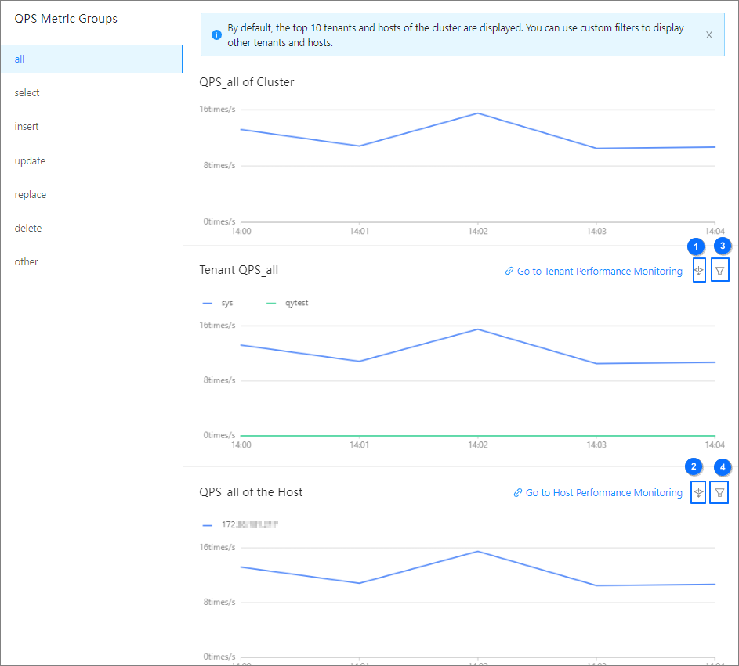Open the "insert" metric group
The image size is (739, 666).
(27, 126)
